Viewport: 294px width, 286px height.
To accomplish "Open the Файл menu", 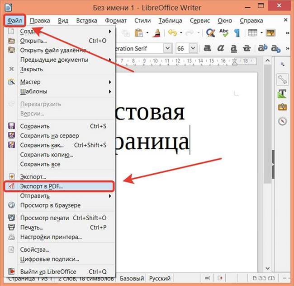I will [14, 20].
